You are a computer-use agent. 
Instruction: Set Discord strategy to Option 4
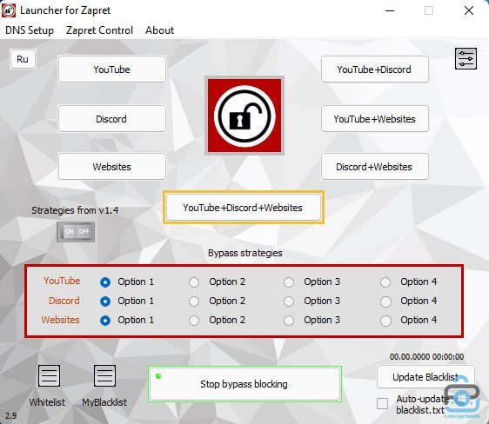[385, 301]
